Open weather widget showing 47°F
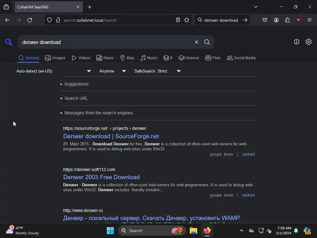 pyautogui.click(x=22, y=231)
